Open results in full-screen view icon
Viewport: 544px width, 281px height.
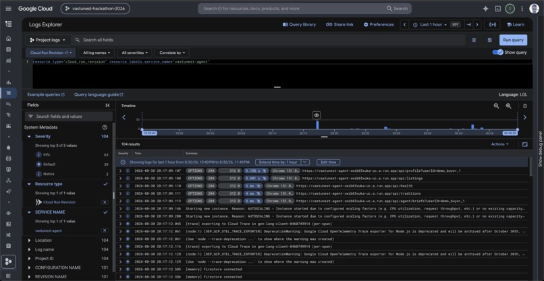[525, 144]
